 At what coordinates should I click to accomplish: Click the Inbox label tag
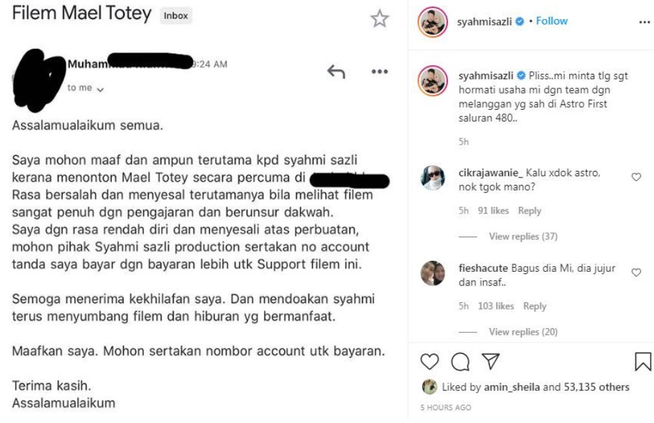point(176,16)
